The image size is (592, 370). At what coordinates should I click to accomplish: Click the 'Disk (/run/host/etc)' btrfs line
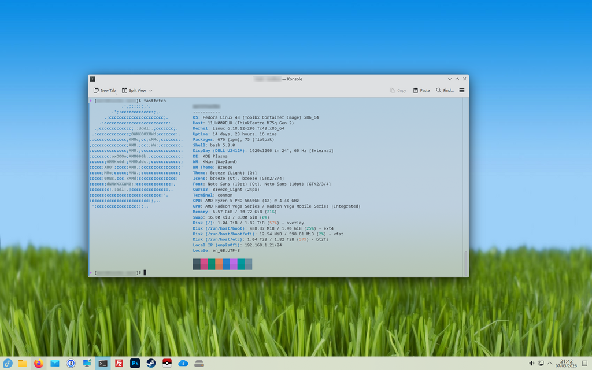pos(261,239)
